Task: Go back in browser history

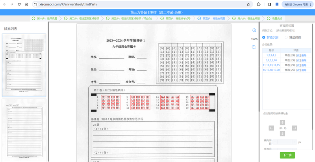Action: [4, 4]
